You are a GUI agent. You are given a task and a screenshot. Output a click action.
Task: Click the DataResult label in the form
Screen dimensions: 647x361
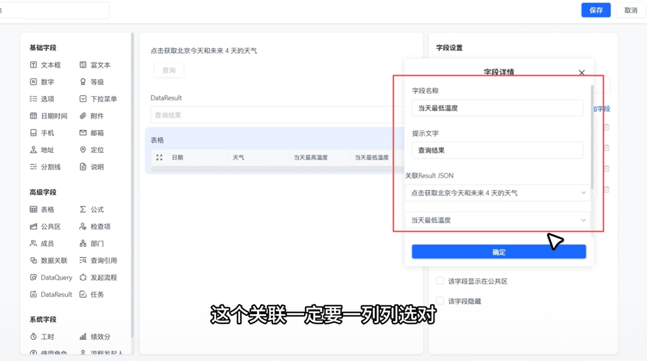tap(166, 98)
